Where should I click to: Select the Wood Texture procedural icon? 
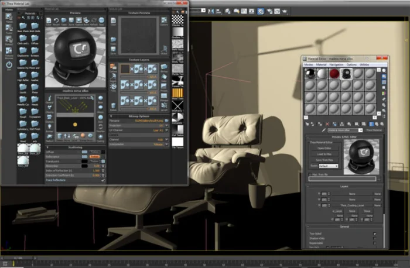pyautogui.click(x=178, y=92)
